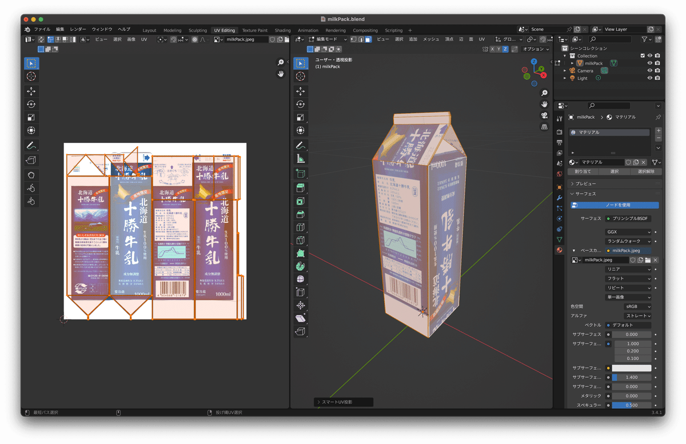This screenshot has width=686, height=444.
Task: Select the Rip Region tool in UV editor
Action: pyautogui.click(x=31, y=161)
